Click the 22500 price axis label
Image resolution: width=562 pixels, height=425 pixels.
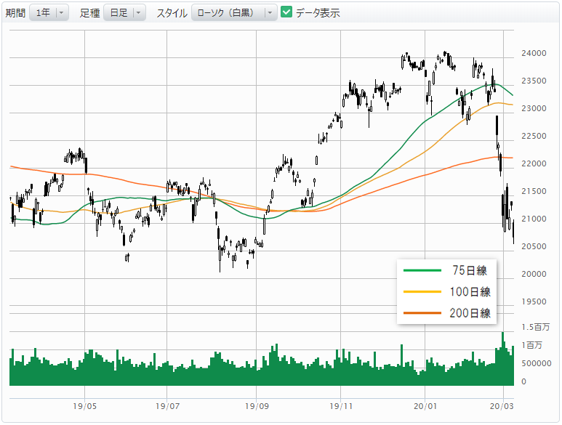[x=534, y=136]
